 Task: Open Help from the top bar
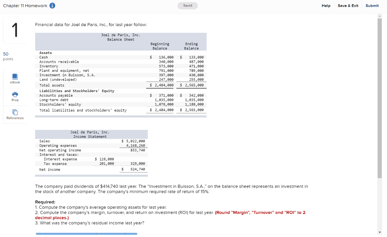click(326, 6)
